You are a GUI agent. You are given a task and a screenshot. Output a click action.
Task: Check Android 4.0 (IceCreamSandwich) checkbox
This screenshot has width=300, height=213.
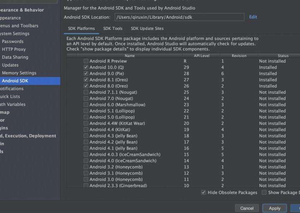pyautogui.click(x=86, y=161)
